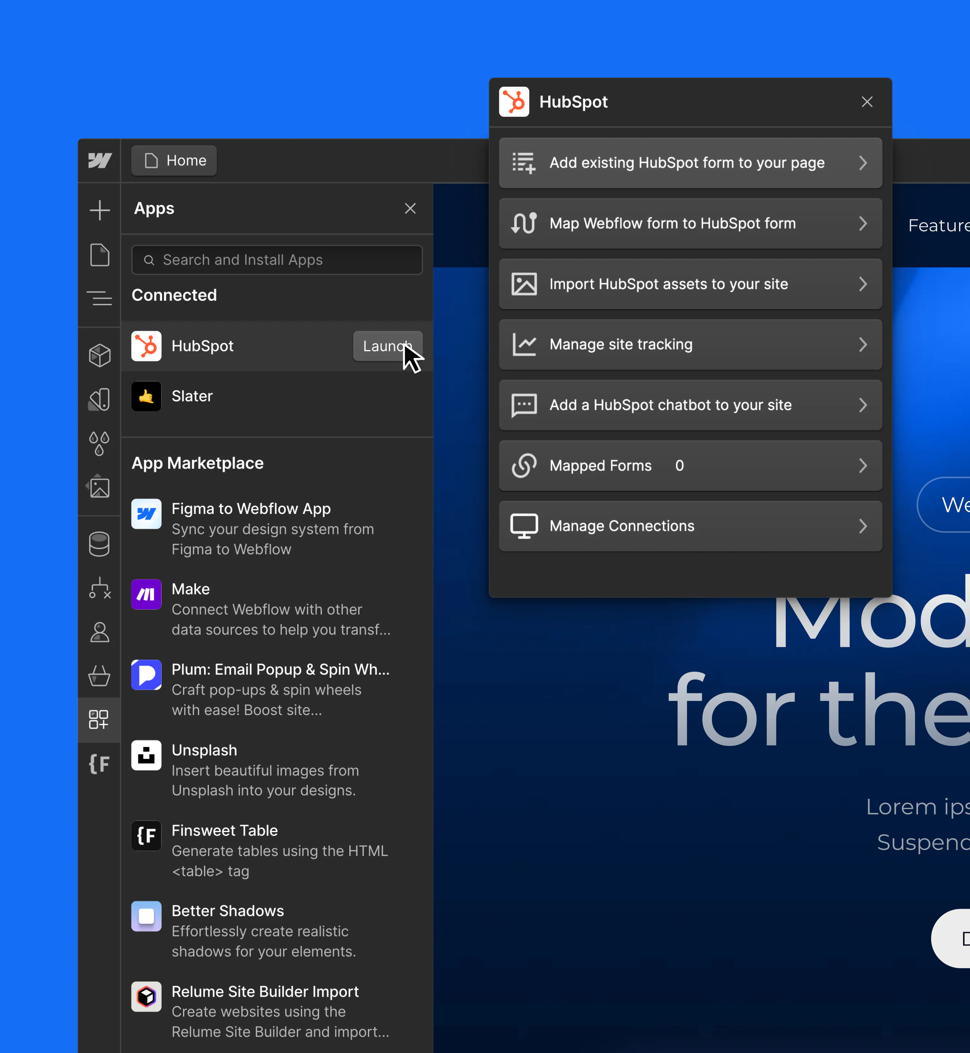This screenshot has width=970, height=1053.
Task: Close the HubSpot dialog
Action: click(867, 102)
